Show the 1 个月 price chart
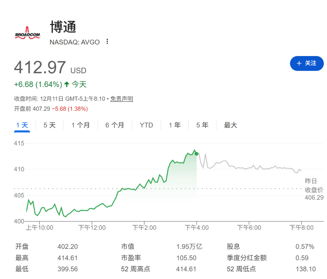The width and height of the screenshot is (327, 279). click(x=80, y=125)
